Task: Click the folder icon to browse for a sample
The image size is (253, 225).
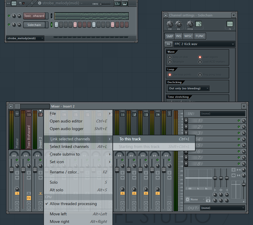Action: pos(169,44)
